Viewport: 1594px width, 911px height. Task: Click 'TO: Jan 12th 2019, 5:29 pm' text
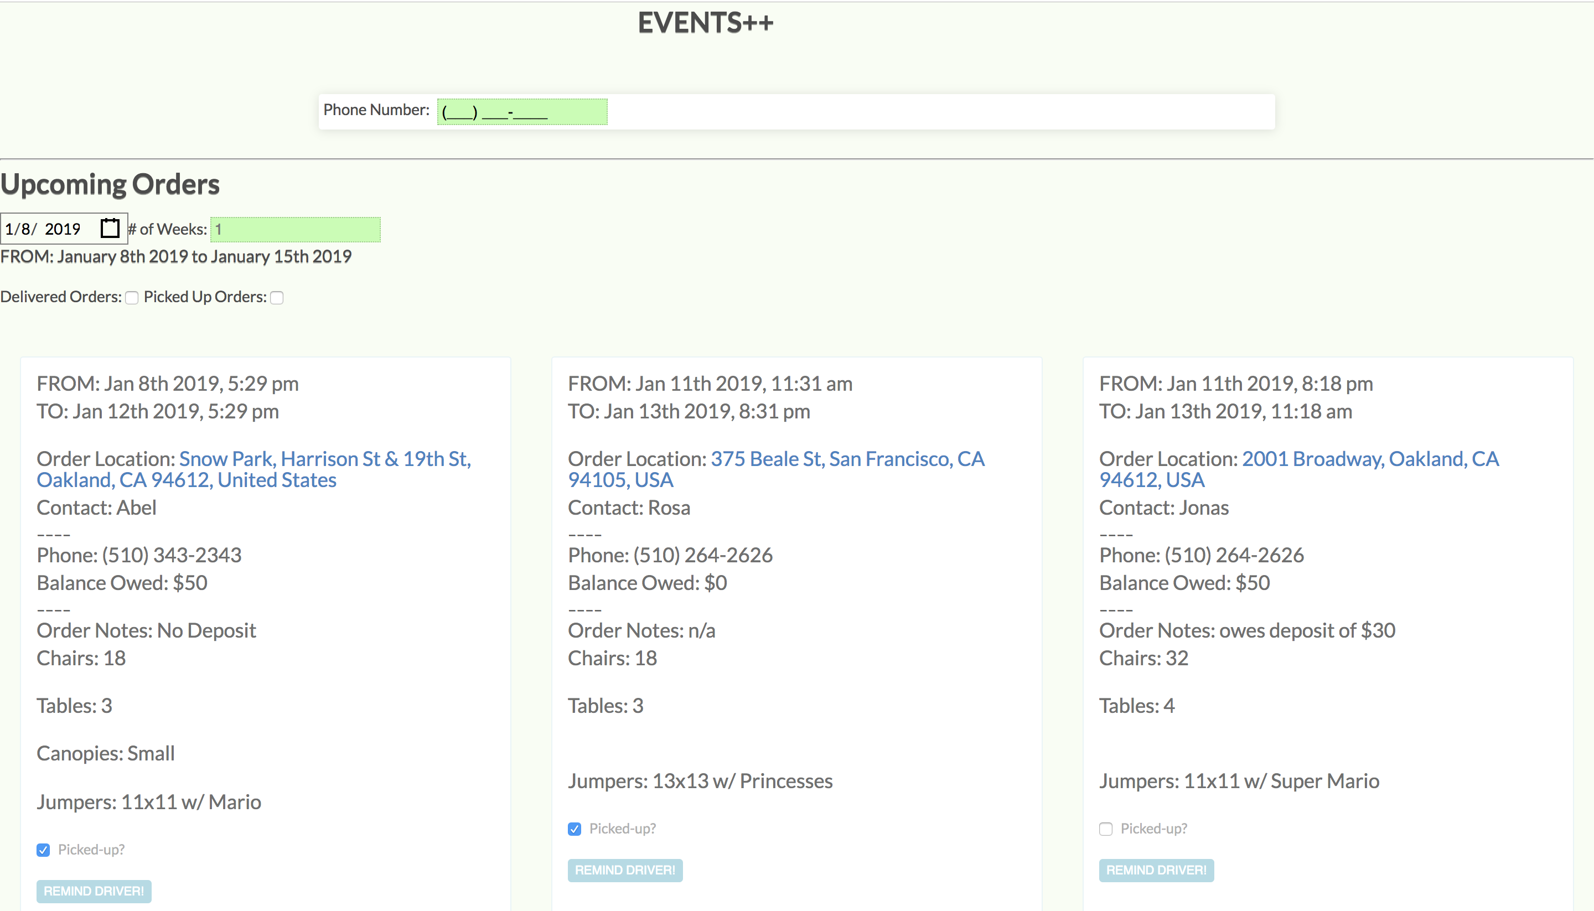[158, 411]
